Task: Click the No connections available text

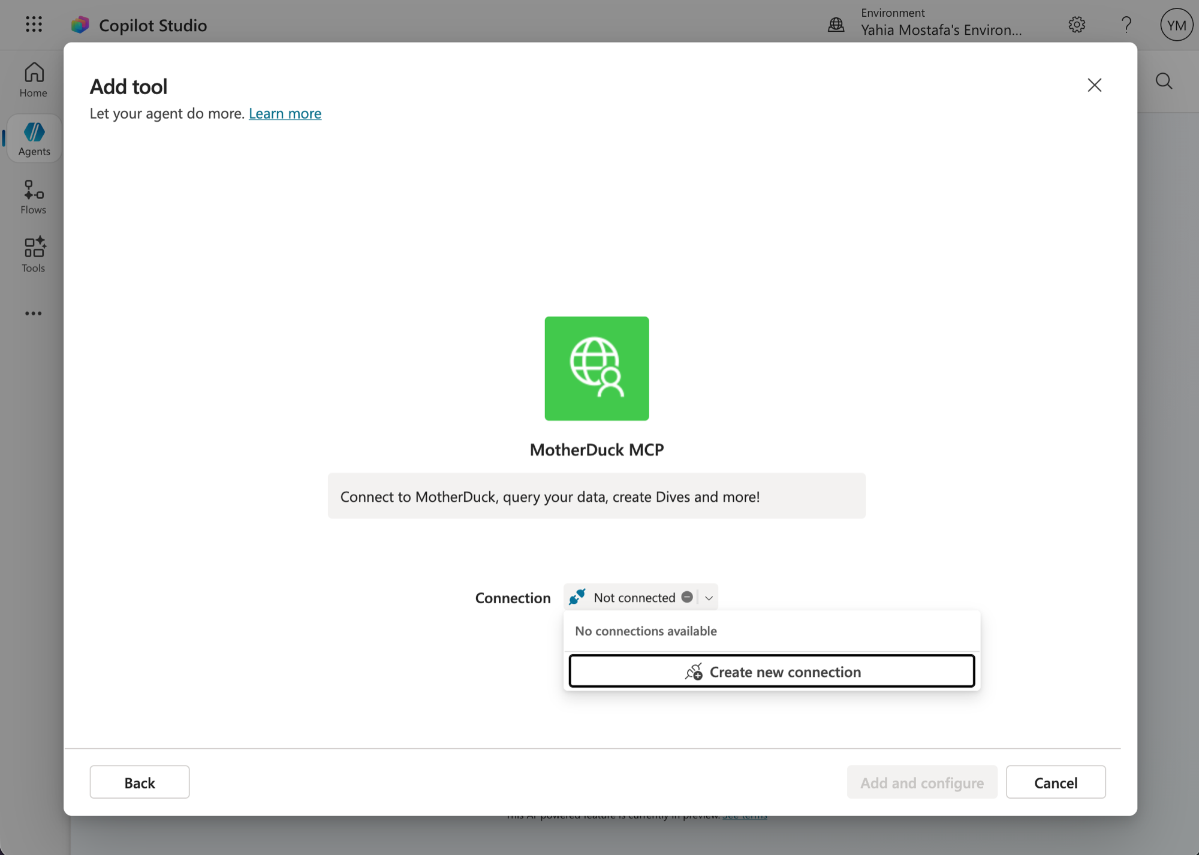Action: pyautogui.click(x=646, y=631)
